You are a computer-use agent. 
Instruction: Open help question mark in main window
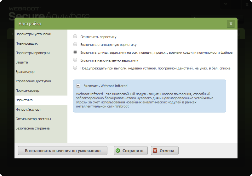click(226, 5)
